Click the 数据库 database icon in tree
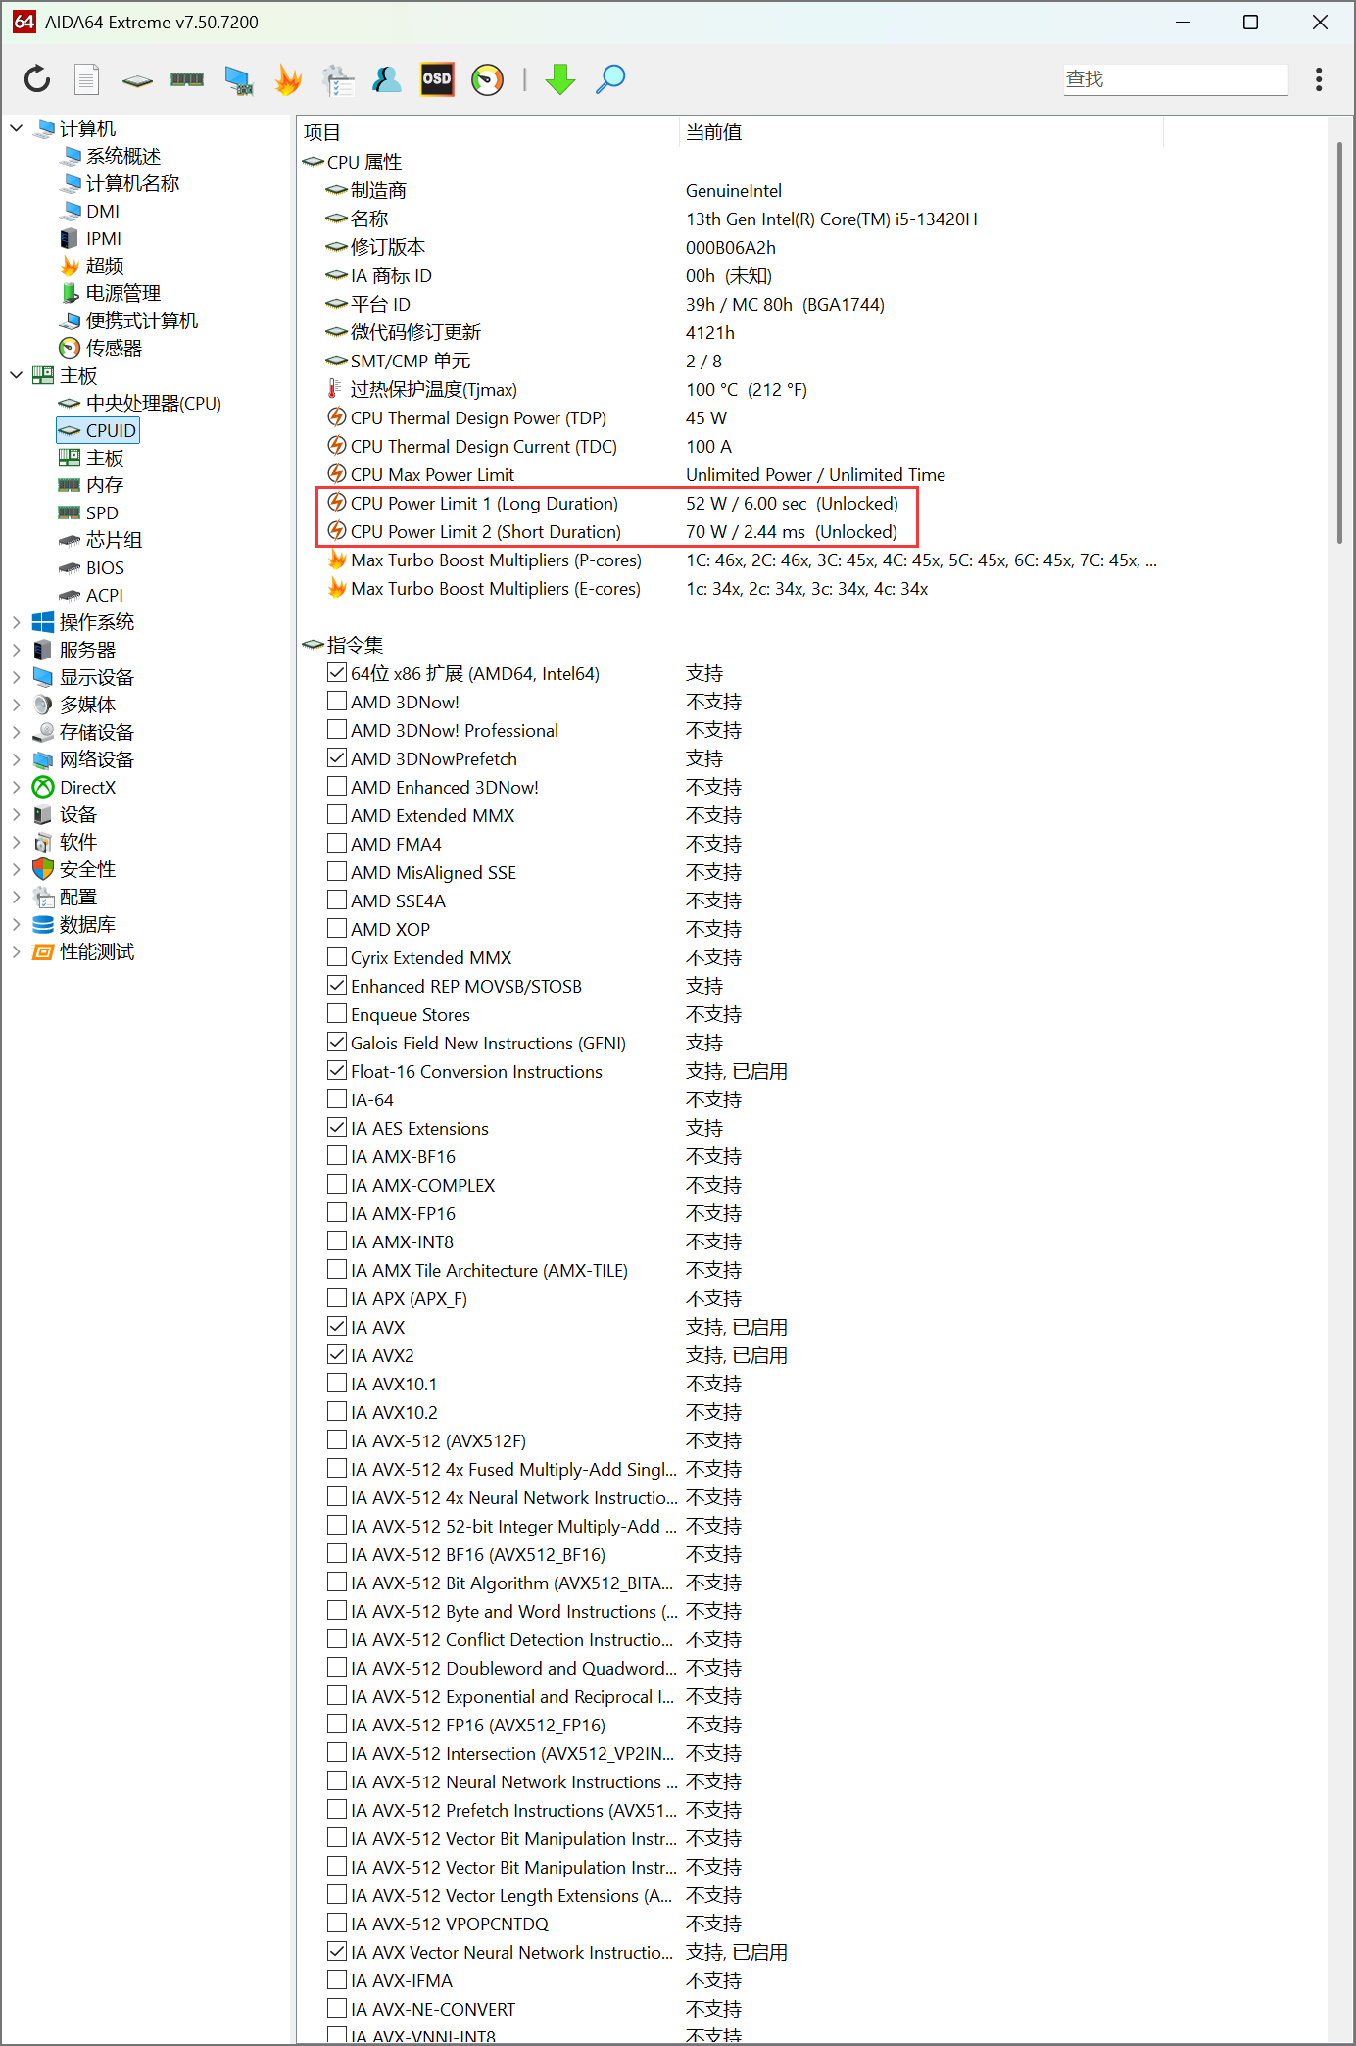 43,924
